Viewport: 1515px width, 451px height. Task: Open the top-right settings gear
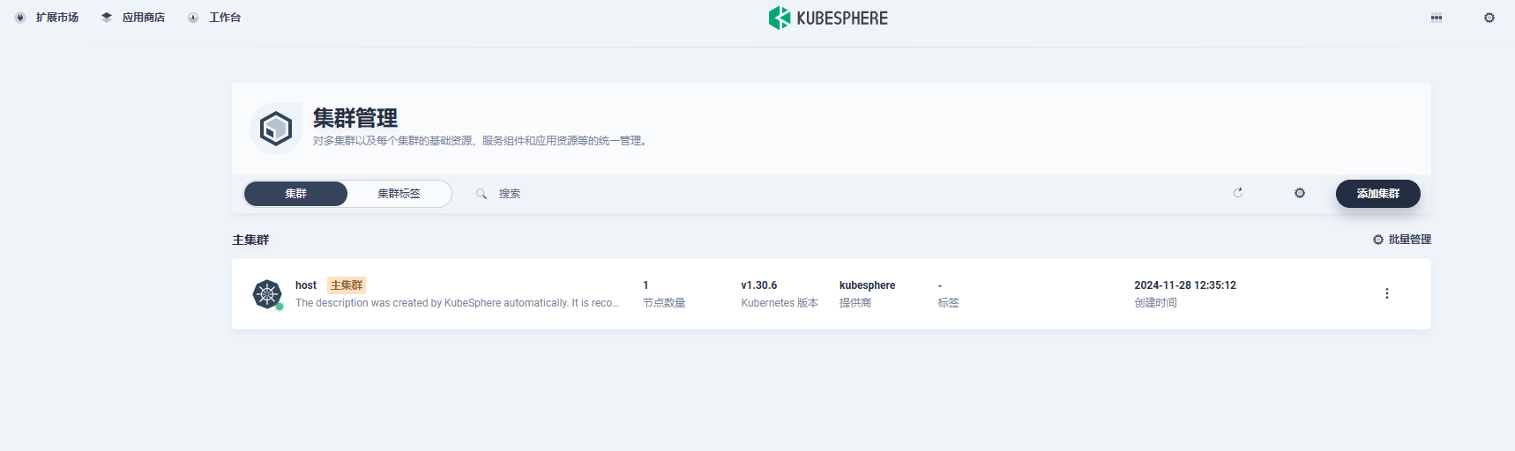(1489, 18)
